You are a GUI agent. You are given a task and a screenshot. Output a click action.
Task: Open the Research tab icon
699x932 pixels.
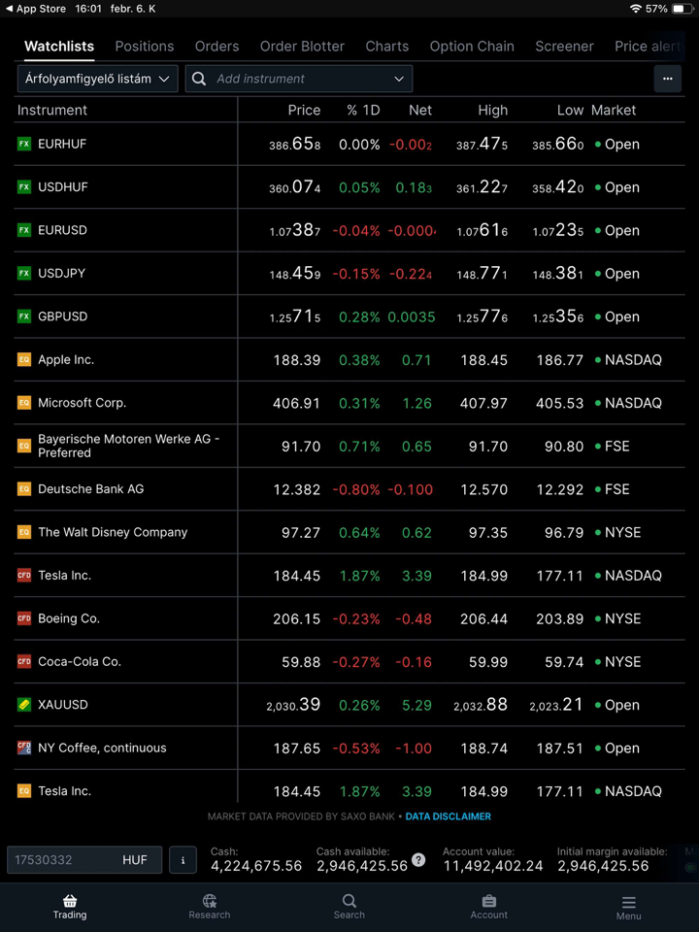210,901
